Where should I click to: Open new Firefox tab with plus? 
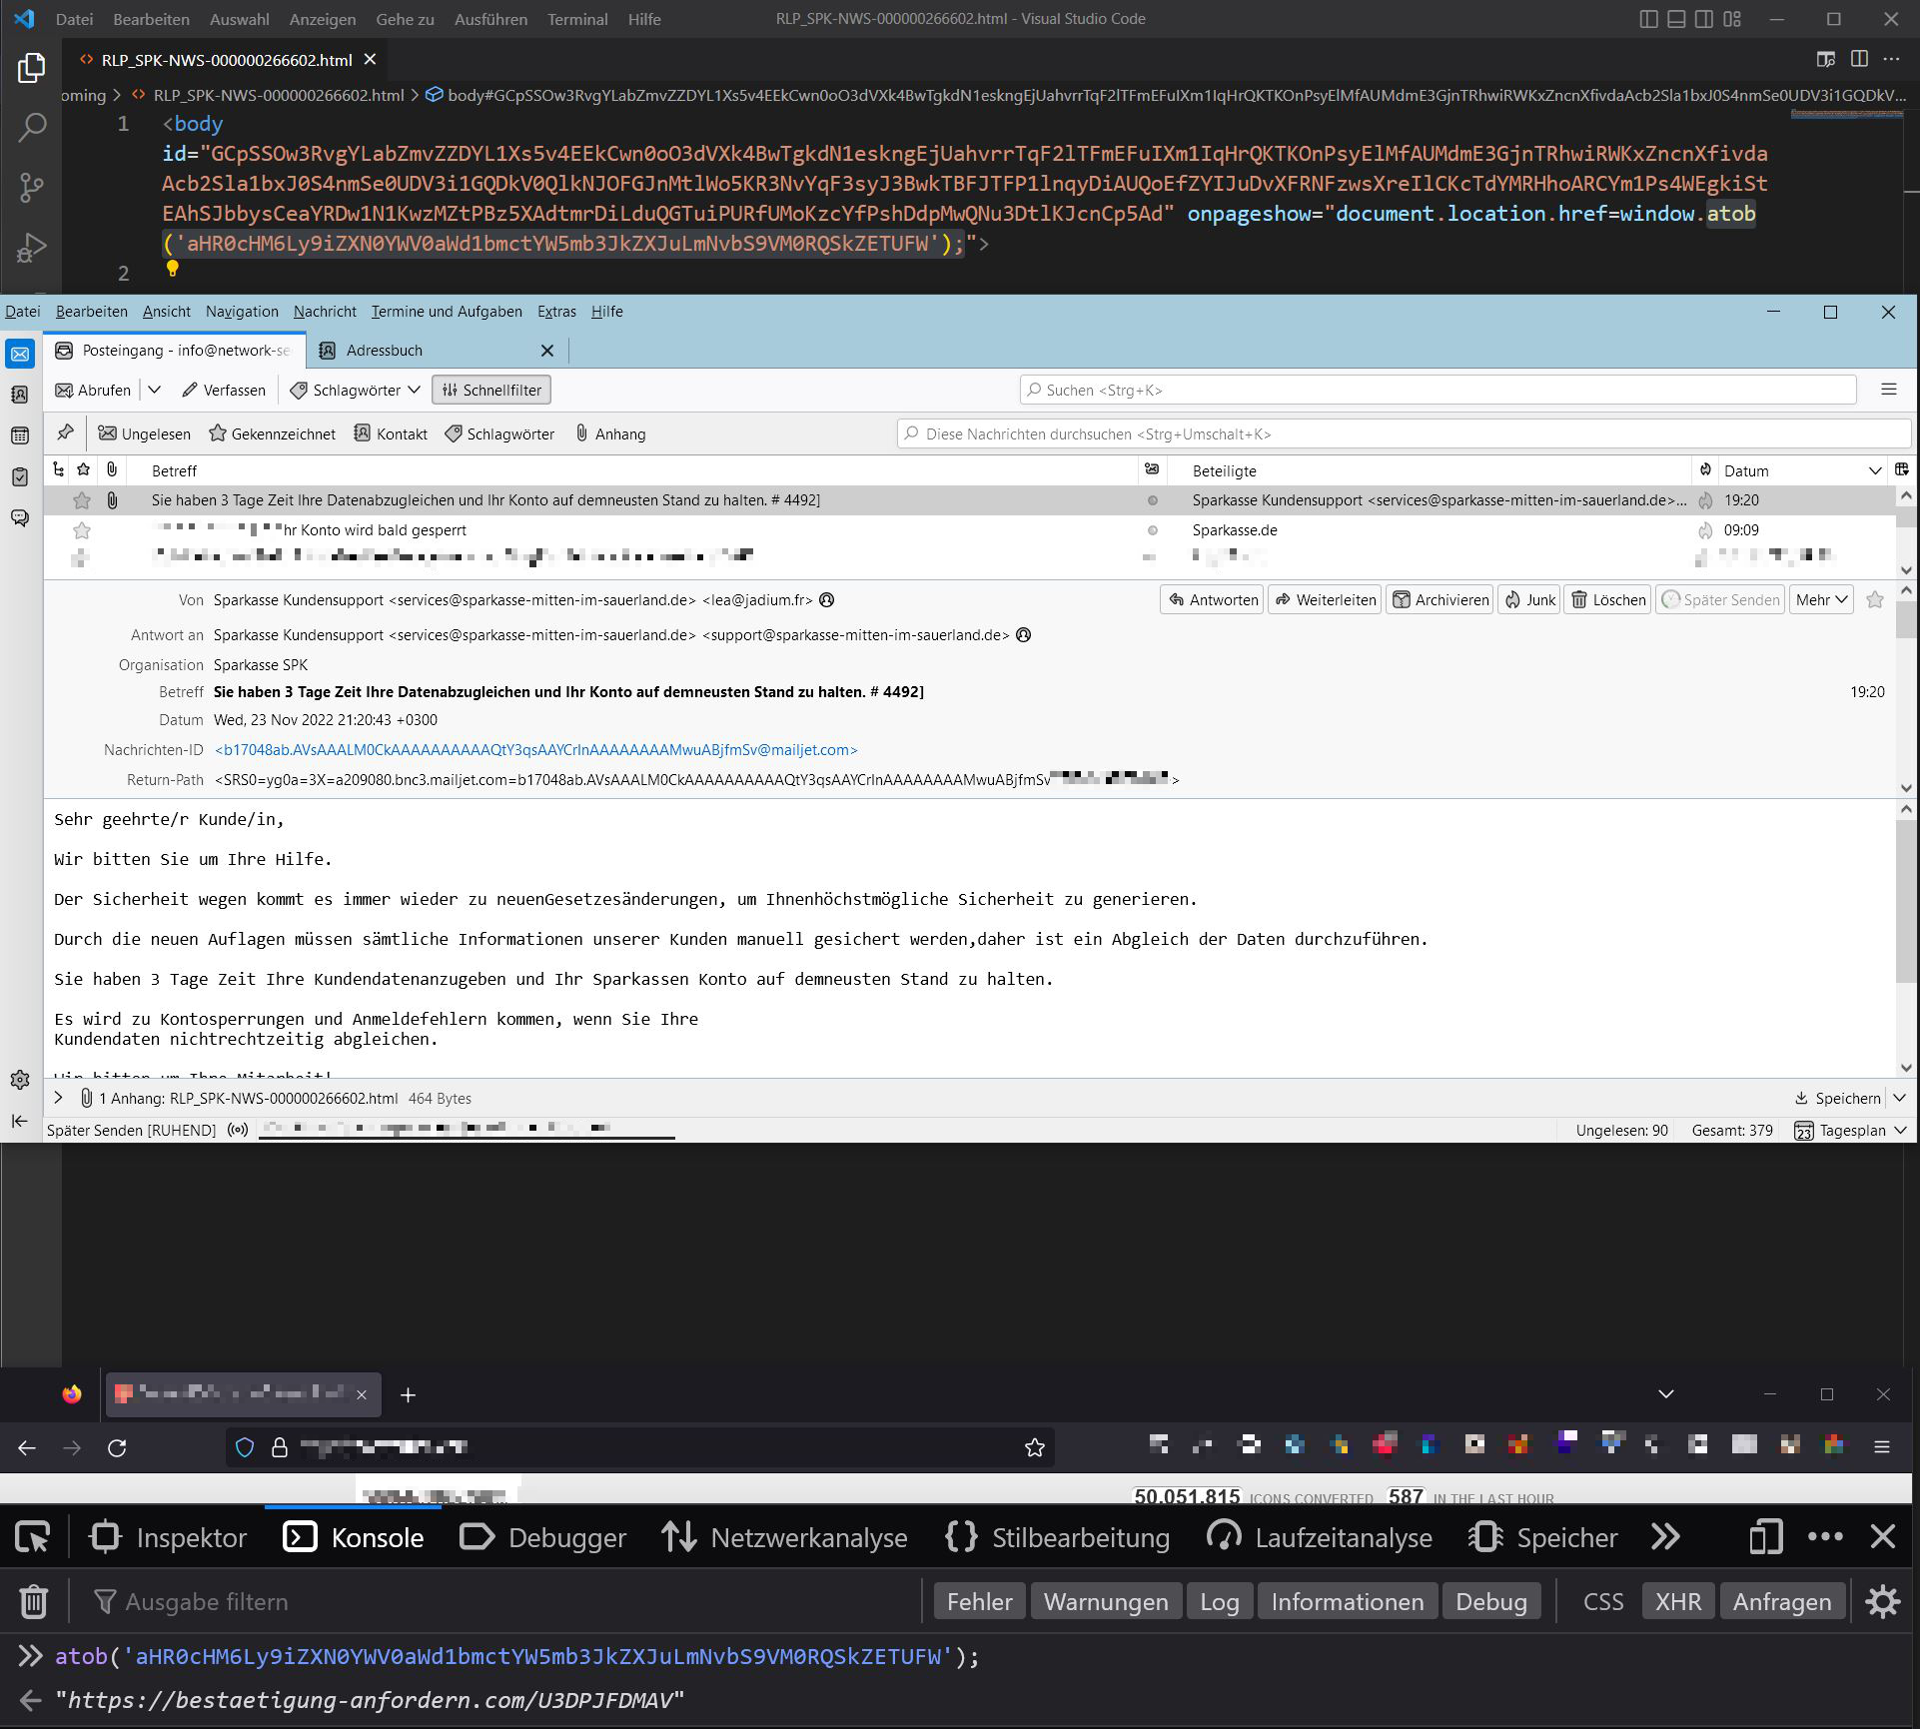(x=408, y=1394)
